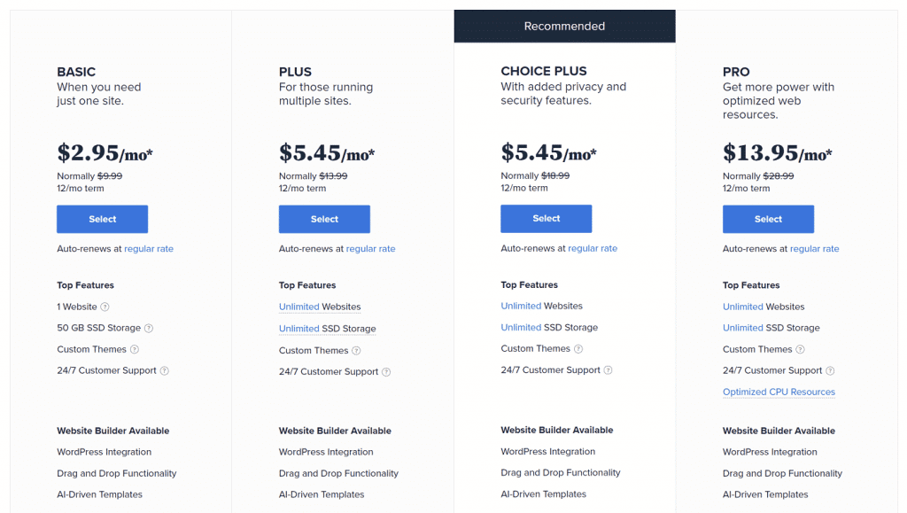The width and height of the screenshot is (907, 513).
Task: Click Select under the BASIC plan
Action: (102, 219)
